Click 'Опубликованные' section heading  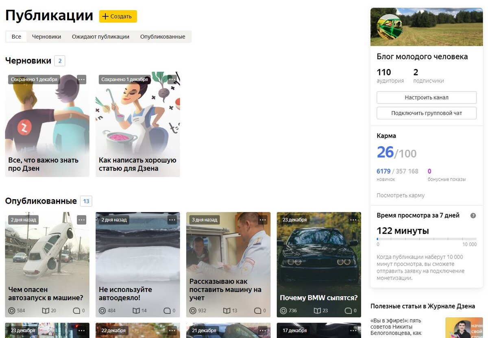[x=41, y=201]
